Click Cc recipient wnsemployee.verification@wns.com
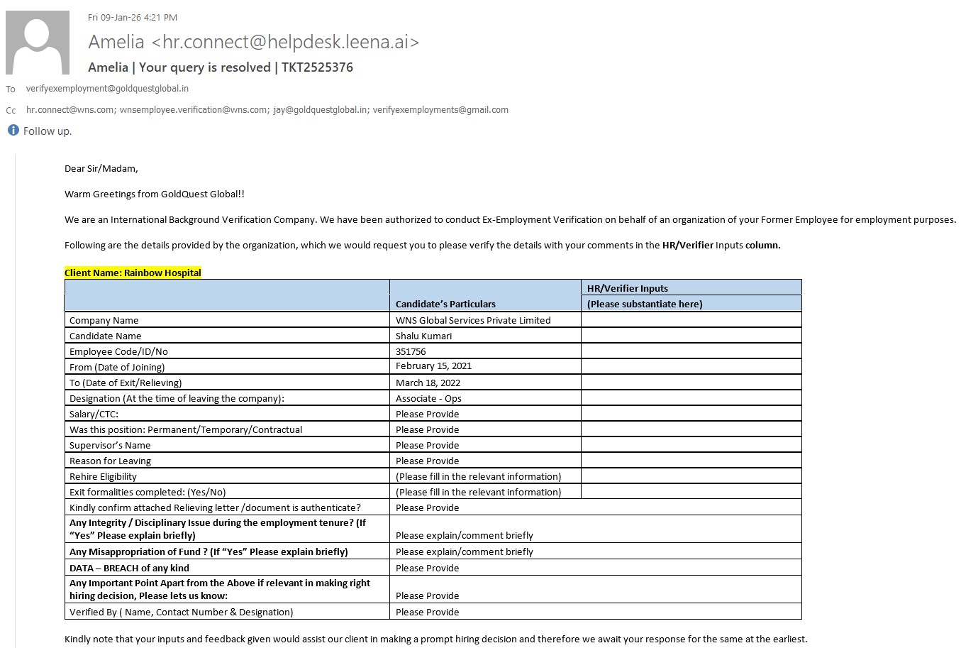Screen dimensions: 961x648 tap(194, 110)
